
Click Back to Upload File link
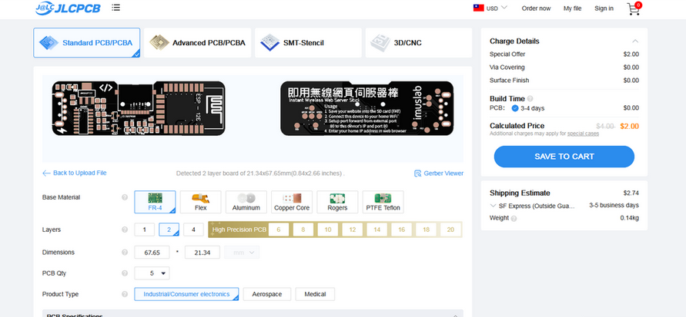click(75, 173)
